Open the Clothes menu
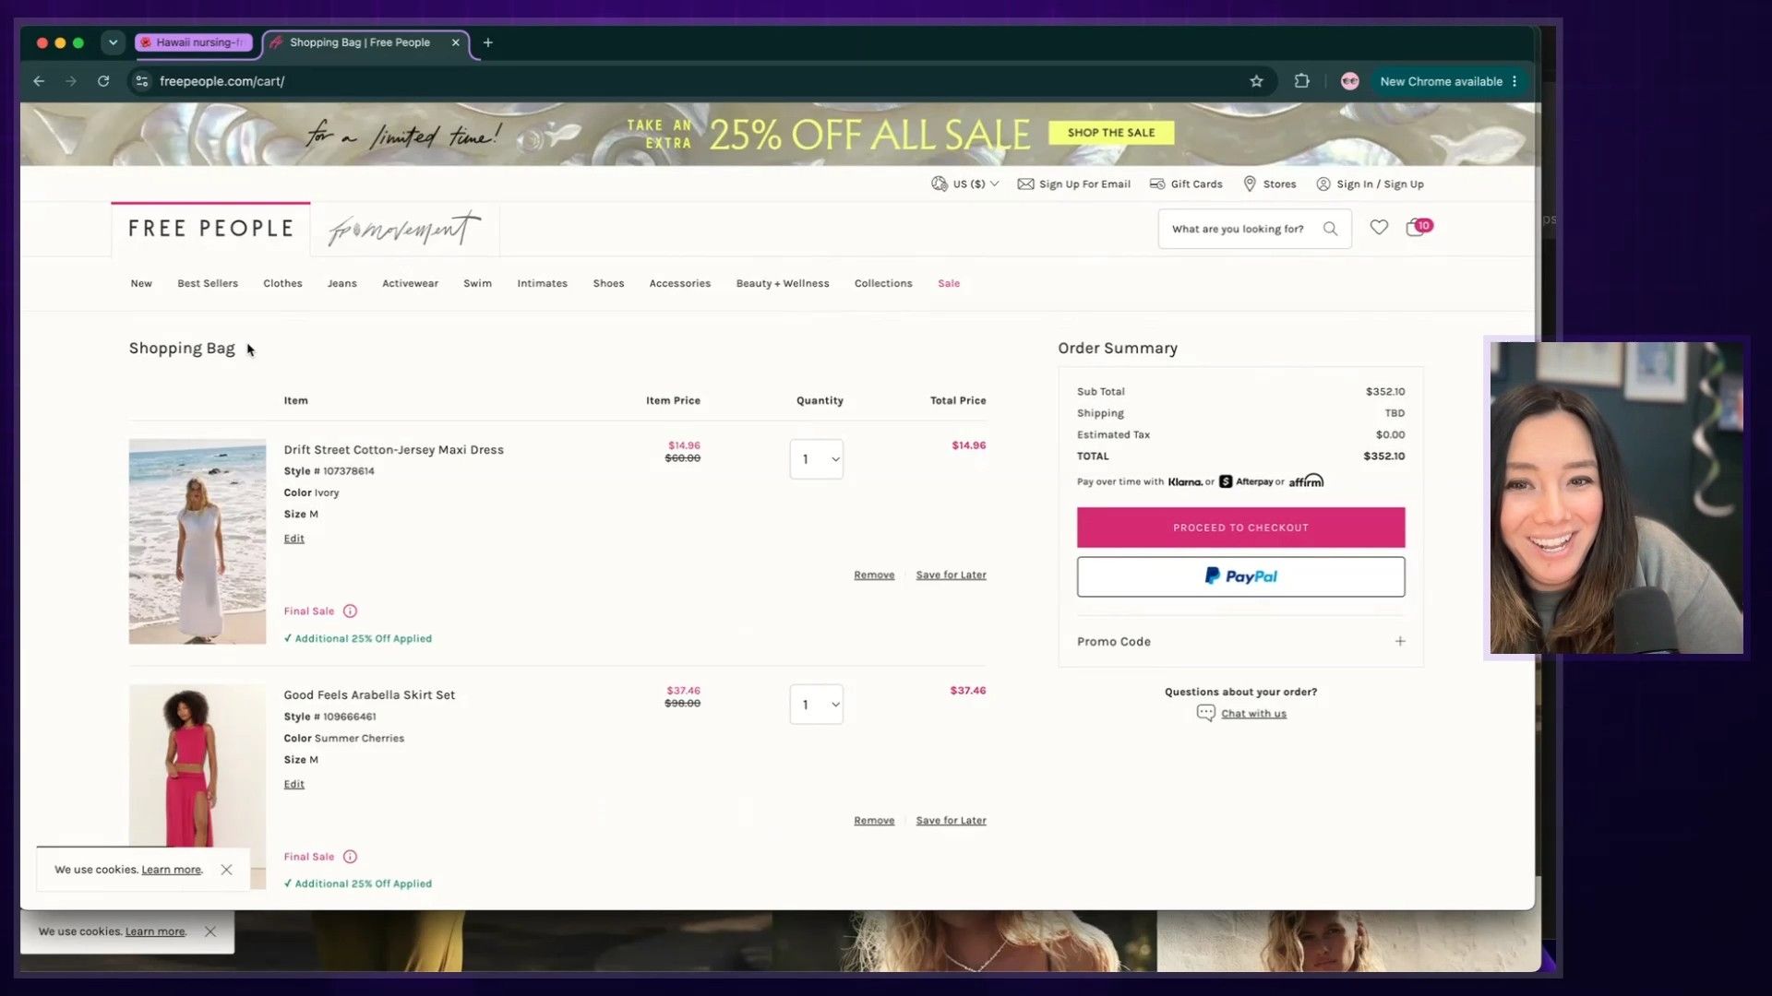 (x=282, y=283)
